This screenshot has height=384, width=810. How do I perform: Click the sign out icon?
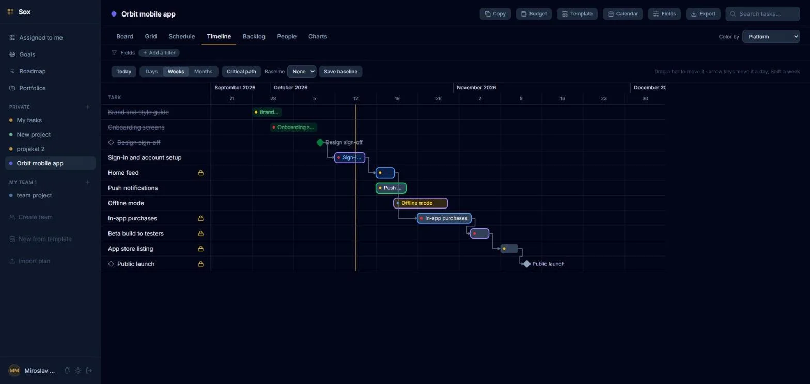coord(89,371)
